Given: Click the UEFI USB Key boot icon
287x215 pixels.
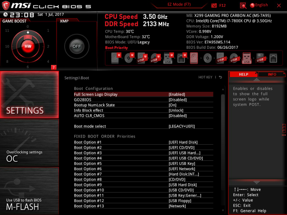Looking at the screenshot, I should [168, 58].
